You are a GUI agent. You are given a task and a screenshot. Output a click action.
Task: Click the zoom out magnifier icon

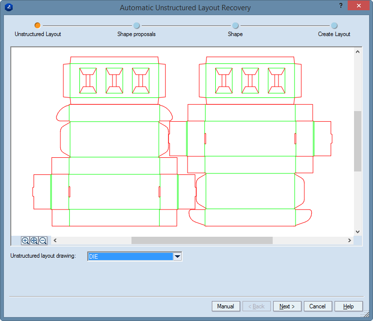[x=43, y=241]
